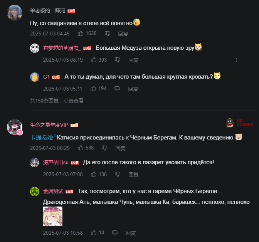Open three-dot menu on 有梦想的草履虫_ reply
This screenshot has width=259, height=242.
pyautogui.click(x=237, y=60)
